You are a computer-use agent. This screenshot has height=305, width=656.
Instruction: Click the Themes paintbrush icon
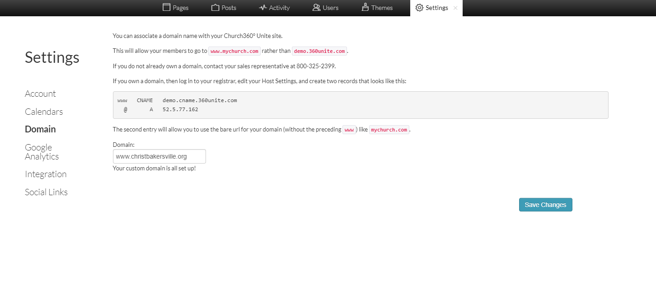365,8
